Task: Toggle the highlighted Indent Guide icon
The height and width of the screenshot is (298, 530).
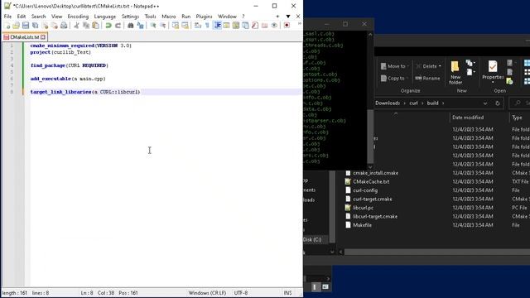Action: tap(217, 26)
